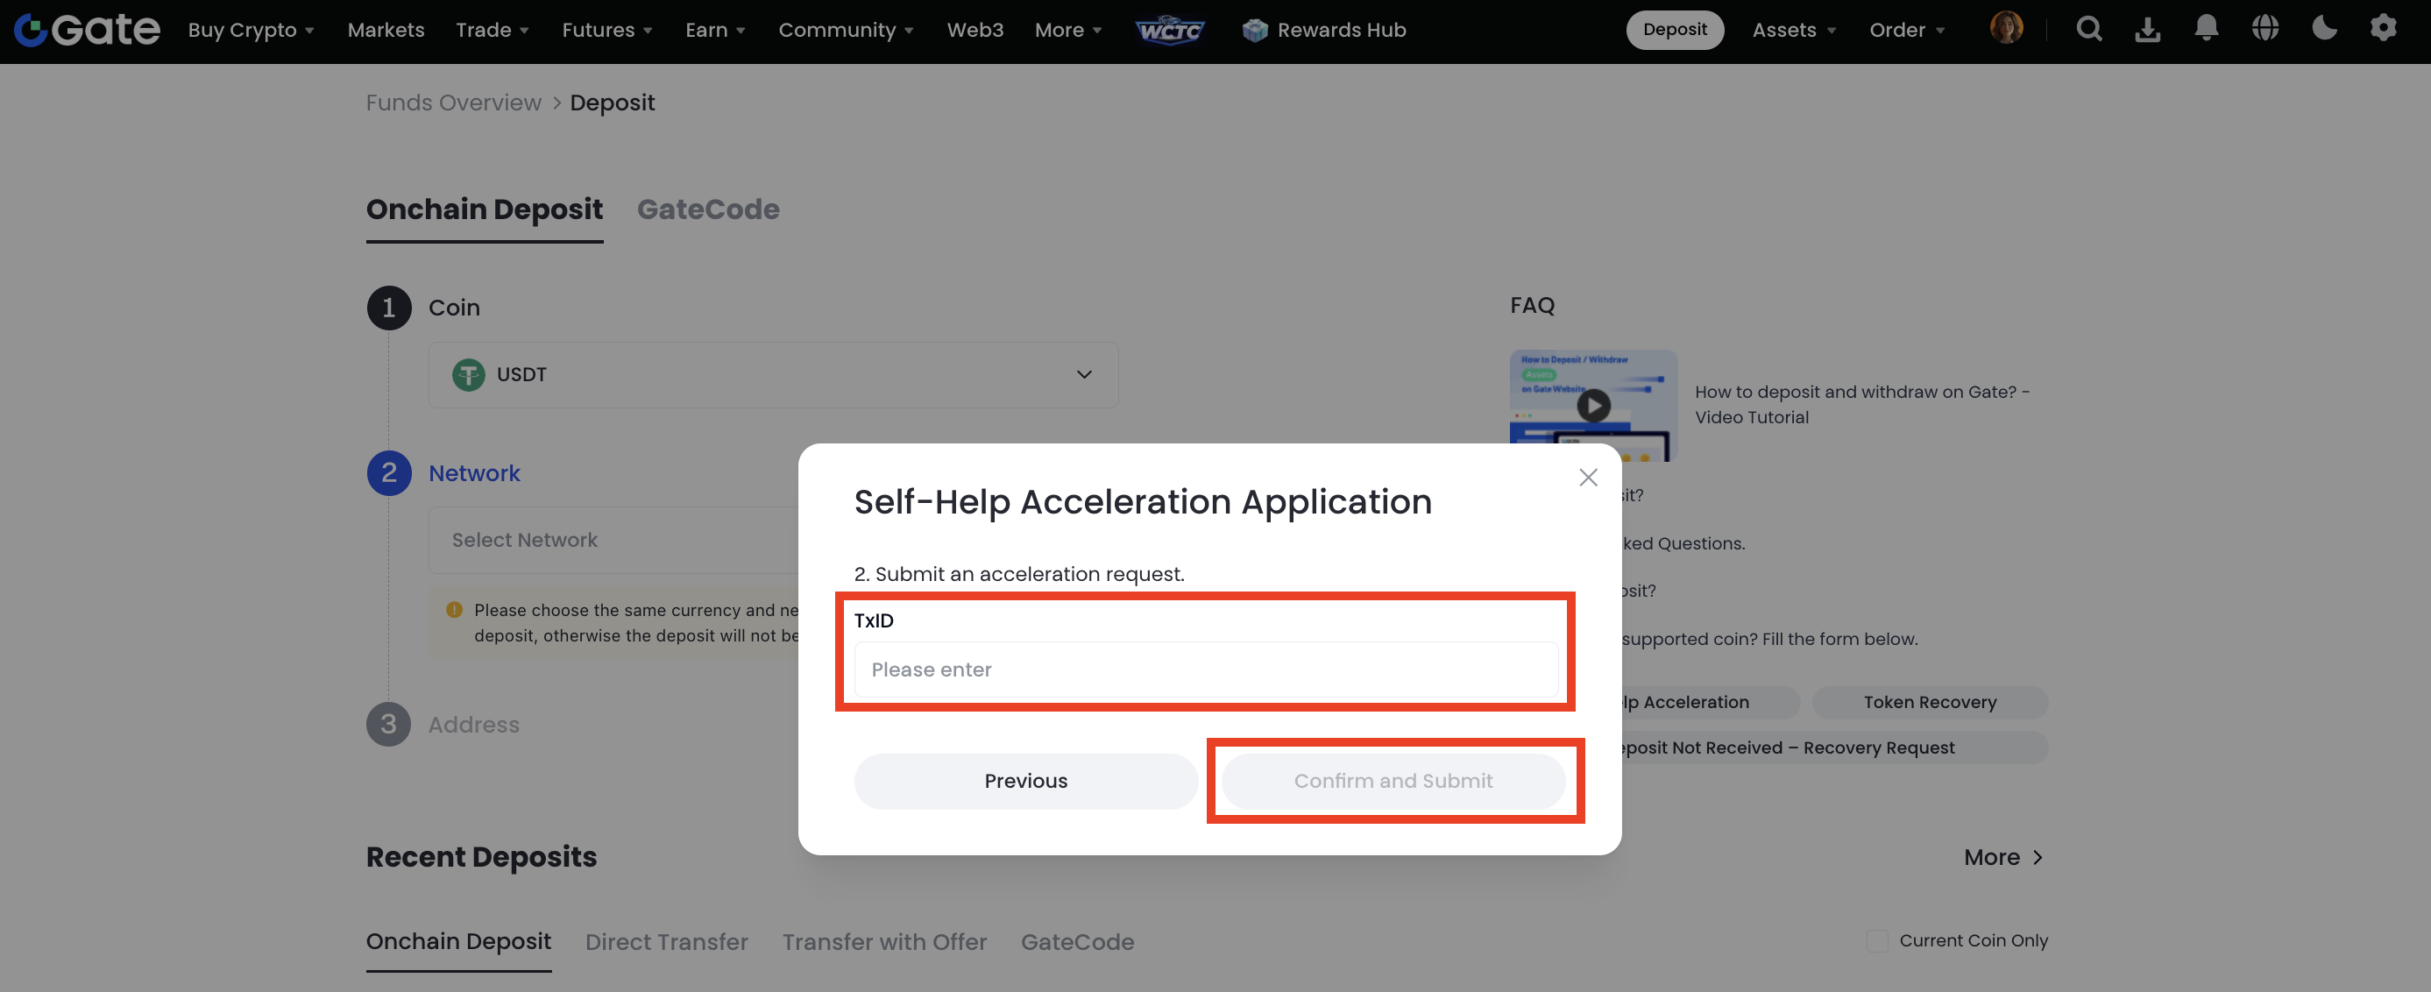This screenshot has width=2431, height=992.
Task: Expand the USDT coin dropdown
Action: click(773, 375)
